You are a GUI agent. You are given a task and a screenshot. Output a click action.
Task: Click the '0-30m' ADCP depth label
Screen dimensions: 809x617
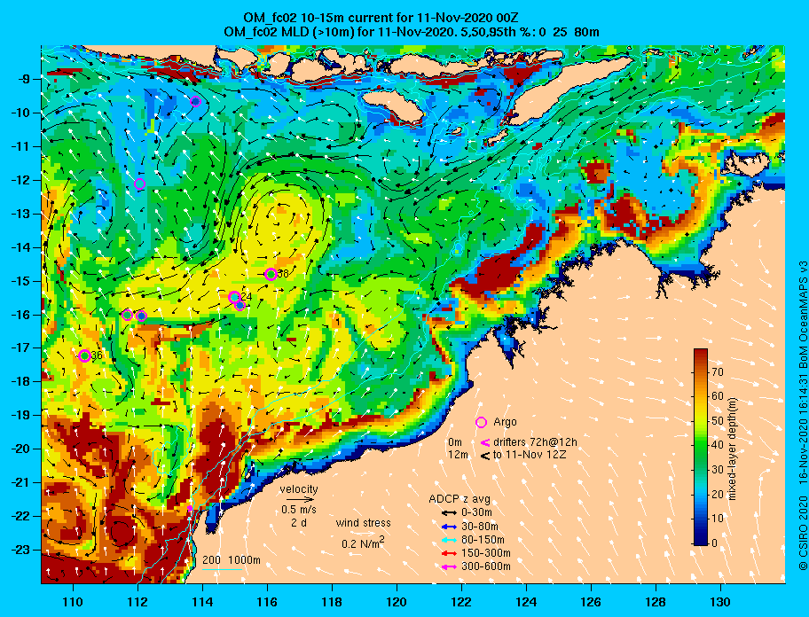click(x=476, y=512)
